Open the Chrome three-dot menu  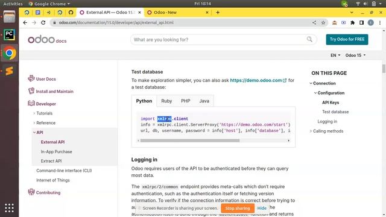point(380,23)
